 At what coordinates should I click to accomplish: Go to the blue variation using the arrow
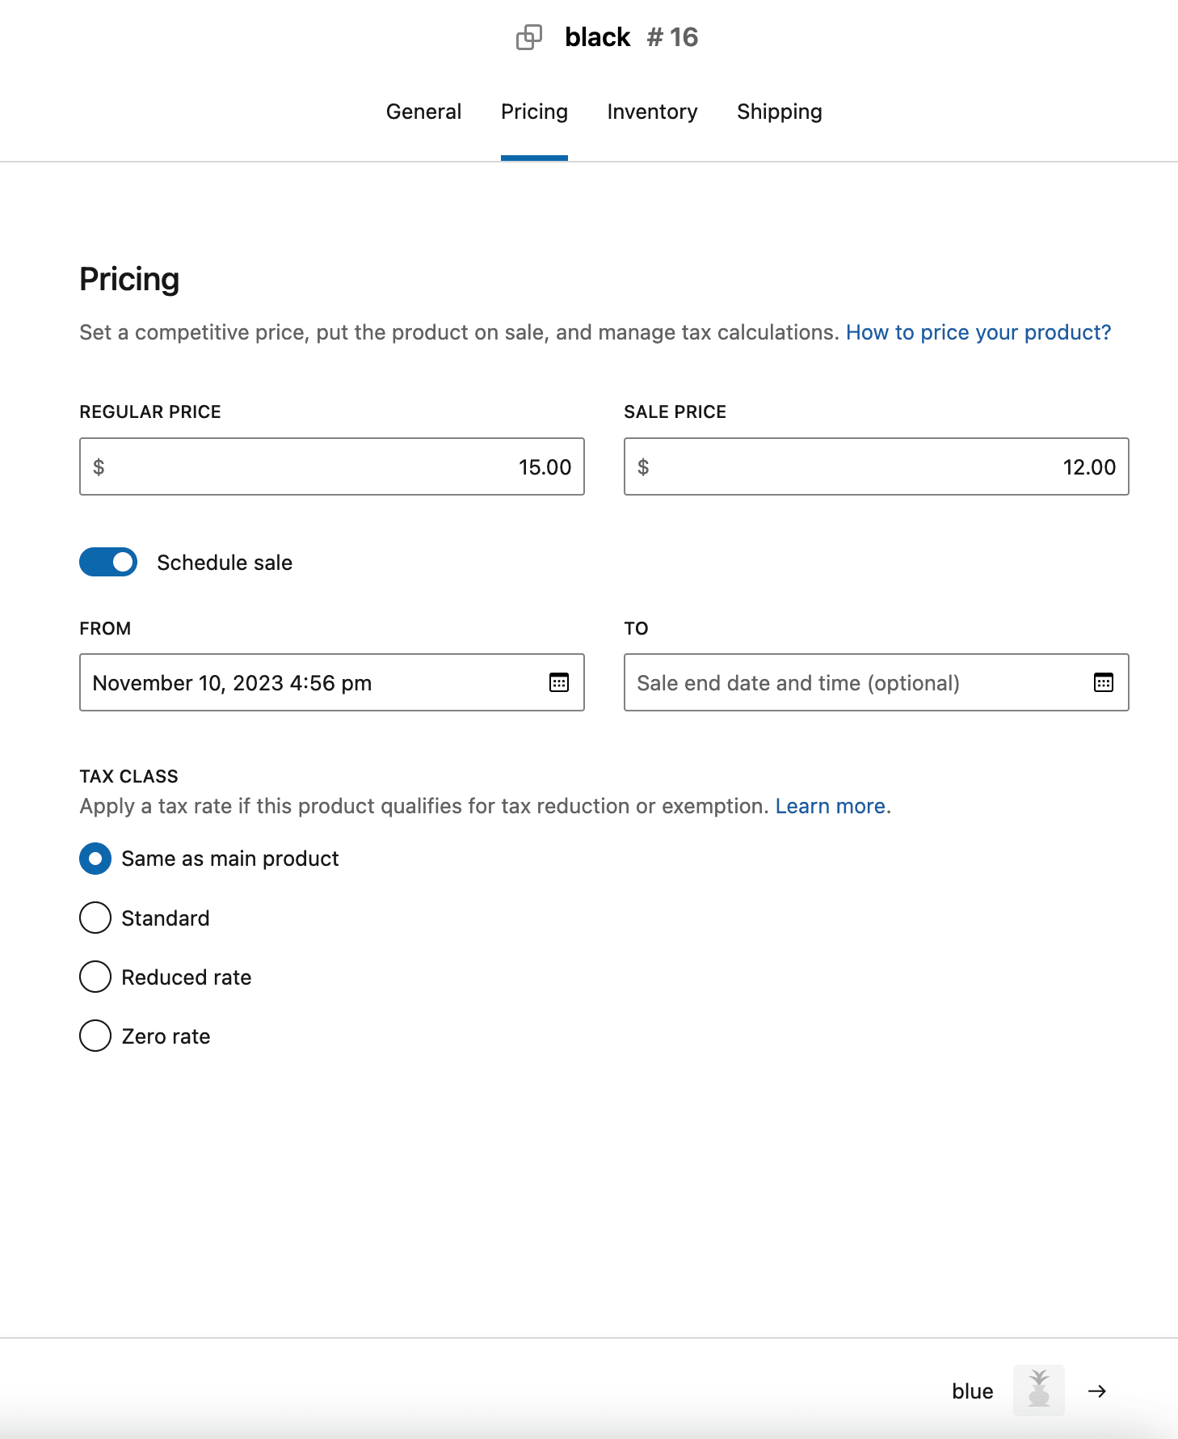[1096, 1391]
